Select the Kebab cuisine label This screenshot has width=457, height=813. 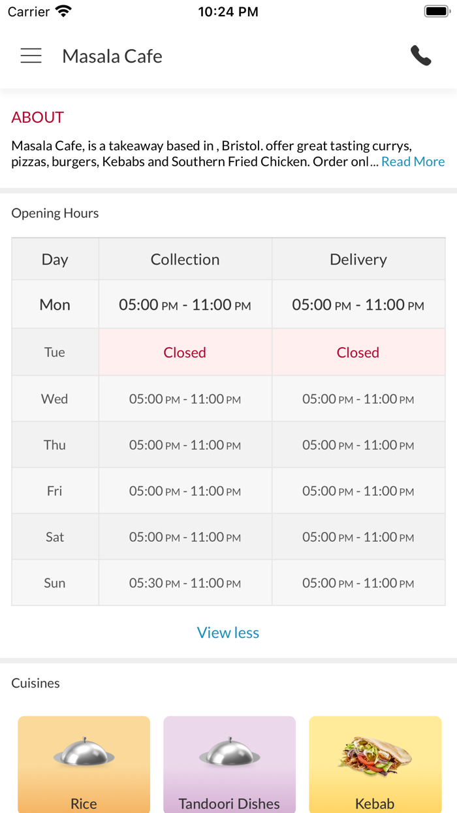(x=375, y=804)
